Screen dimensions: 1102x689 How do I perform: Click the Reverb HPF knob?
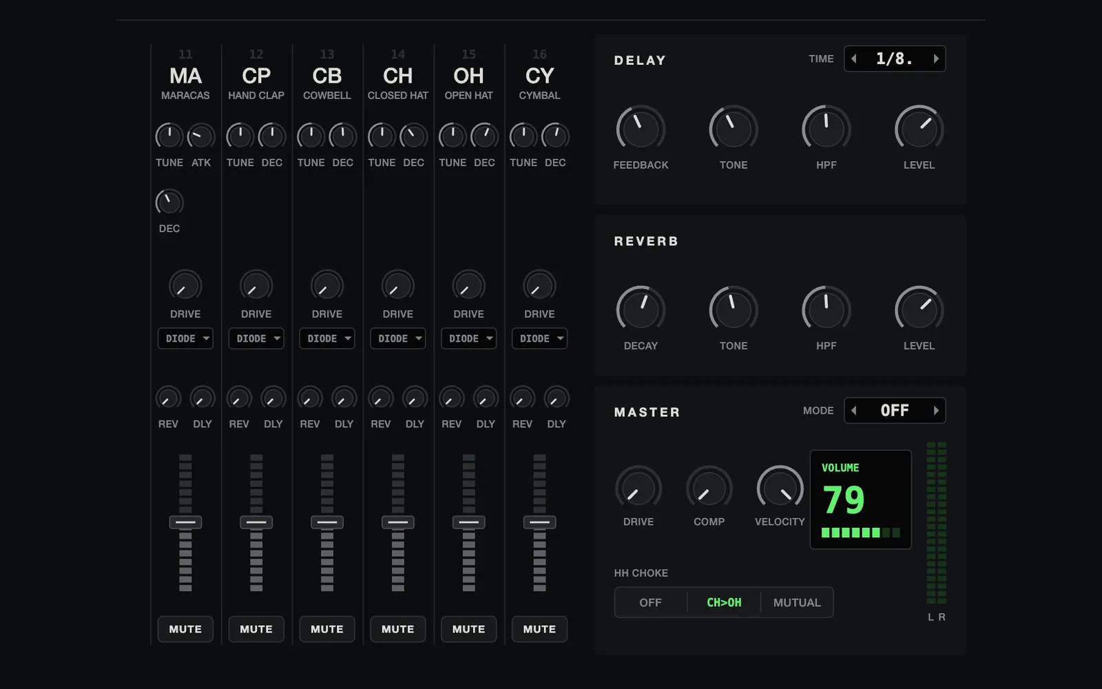pyautogui.click(x=826, y=309)
